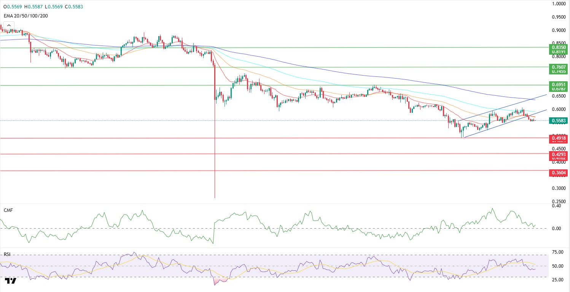
Task: Click the 0.8350 green price label
Action: point(557,47)
